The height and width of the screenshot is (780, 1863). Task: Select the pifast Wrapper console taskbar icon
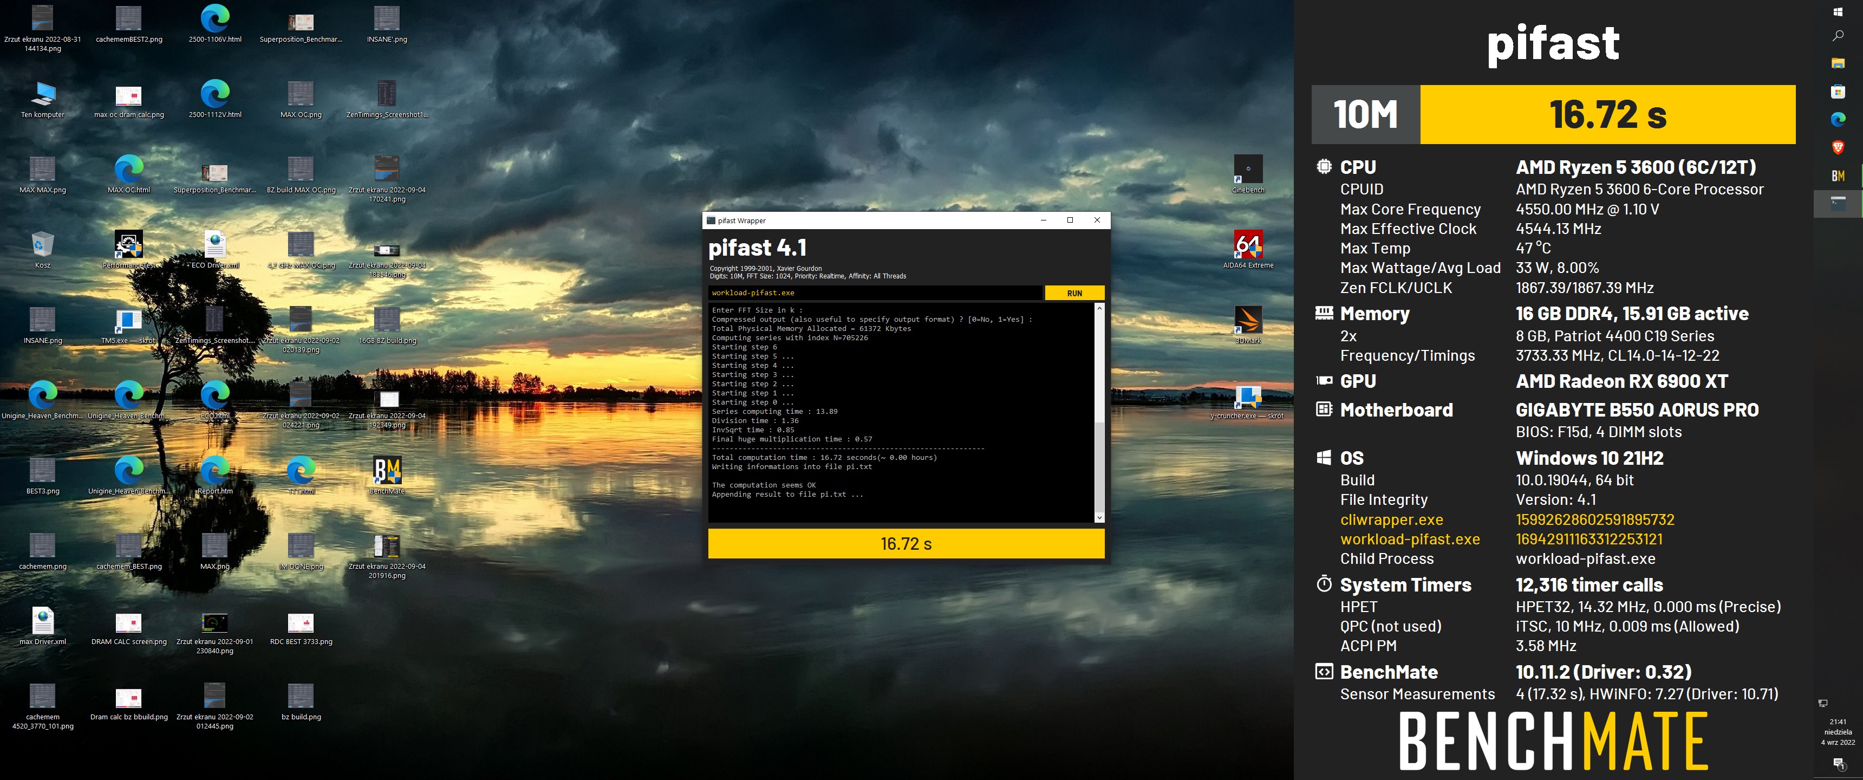pyautogui.click(x=1838, y=203)
